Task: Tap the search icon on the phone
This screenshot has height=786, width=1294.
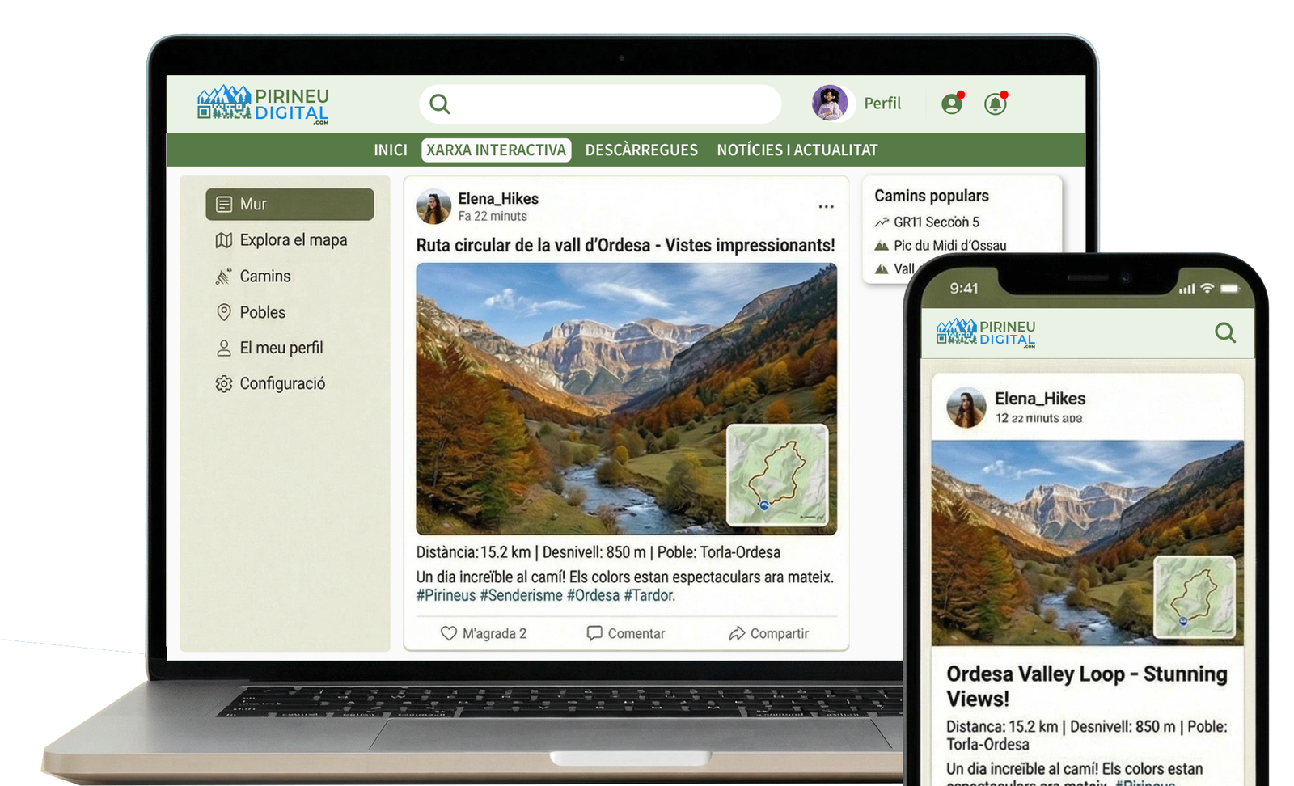Action: click(x=1224, y=332)
